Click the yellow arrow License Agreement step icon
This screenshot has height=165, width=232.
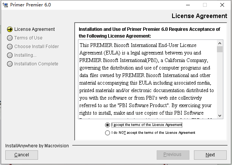click(x=10, y=29)
